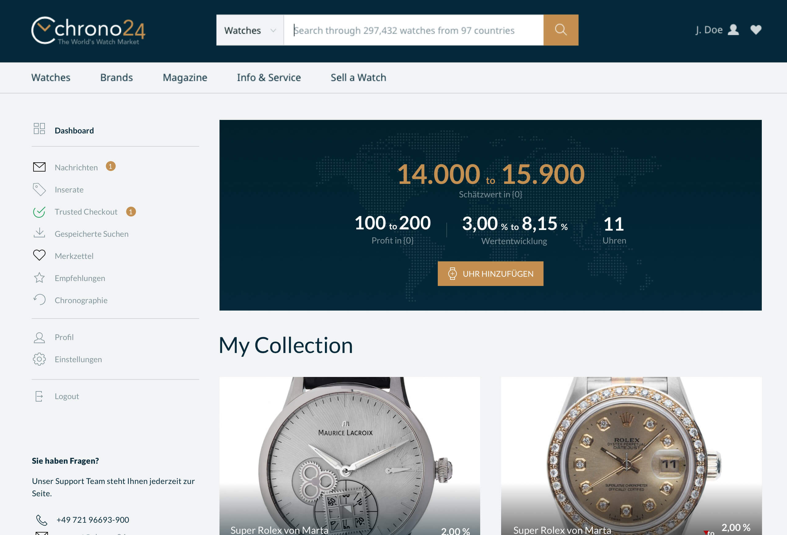The width and height of the screenshot is (787, 535).
Task: Focus the watch search input field
Action: (x=413, y=30)
